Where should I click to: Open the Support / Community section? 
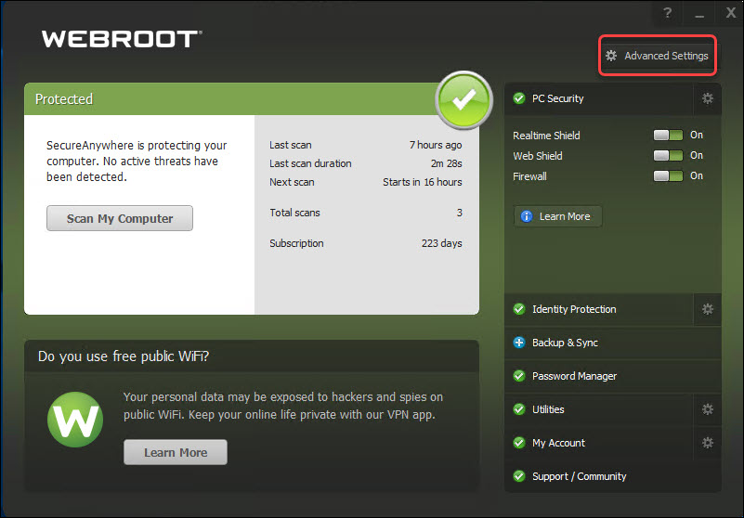[579, 476]
